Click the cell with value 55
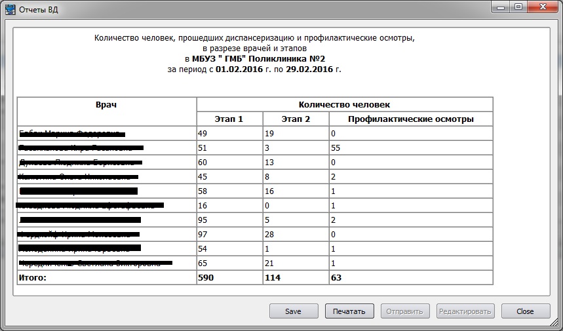Viewport: 563px width, 331px height. pyautogui.click(x=336, y=148)
